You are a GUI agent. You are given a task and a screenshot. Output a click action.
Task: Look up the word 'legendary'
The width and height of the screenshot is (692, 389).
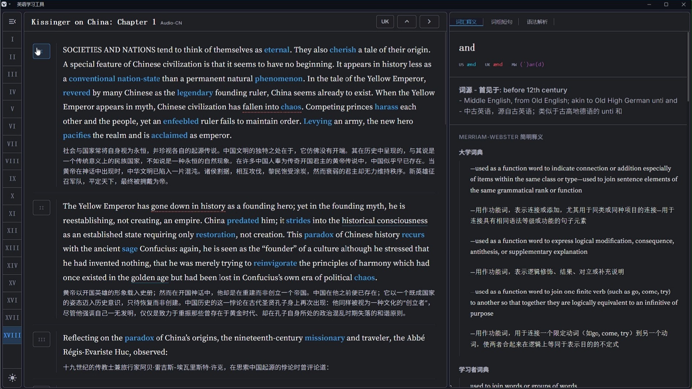195,93
